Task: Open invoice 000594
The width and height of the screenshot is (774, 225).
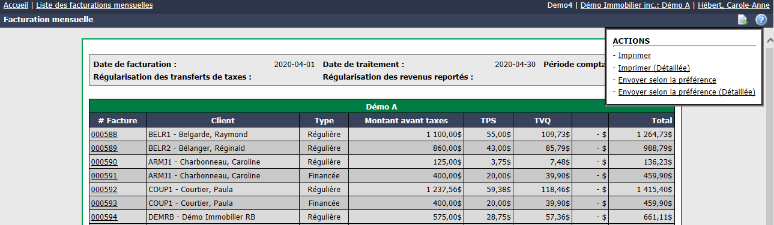Action: [x=104, y=217]
